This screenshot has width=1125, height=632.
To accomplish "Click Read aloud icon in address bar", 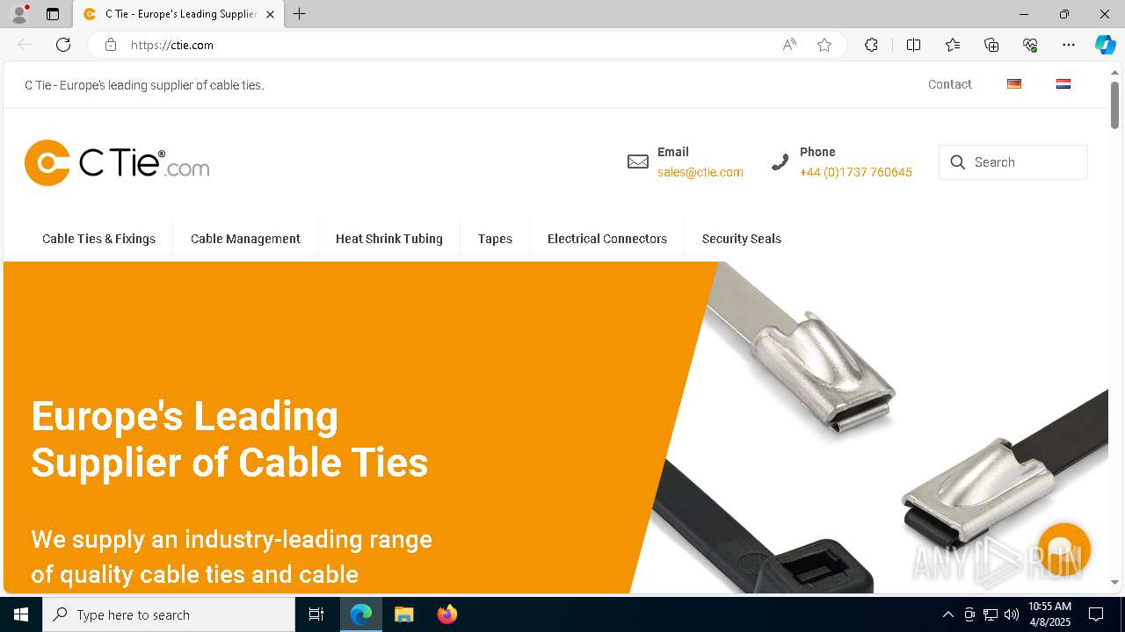I will click(789, 45).
